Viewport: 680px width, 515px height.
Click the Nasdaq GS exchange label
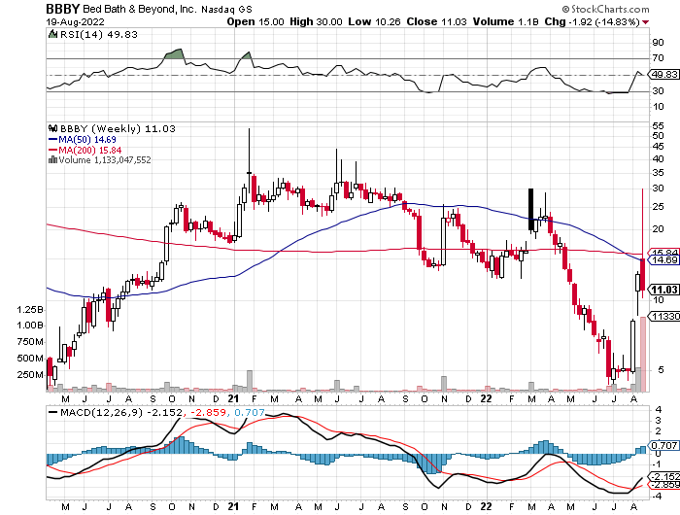226,9
